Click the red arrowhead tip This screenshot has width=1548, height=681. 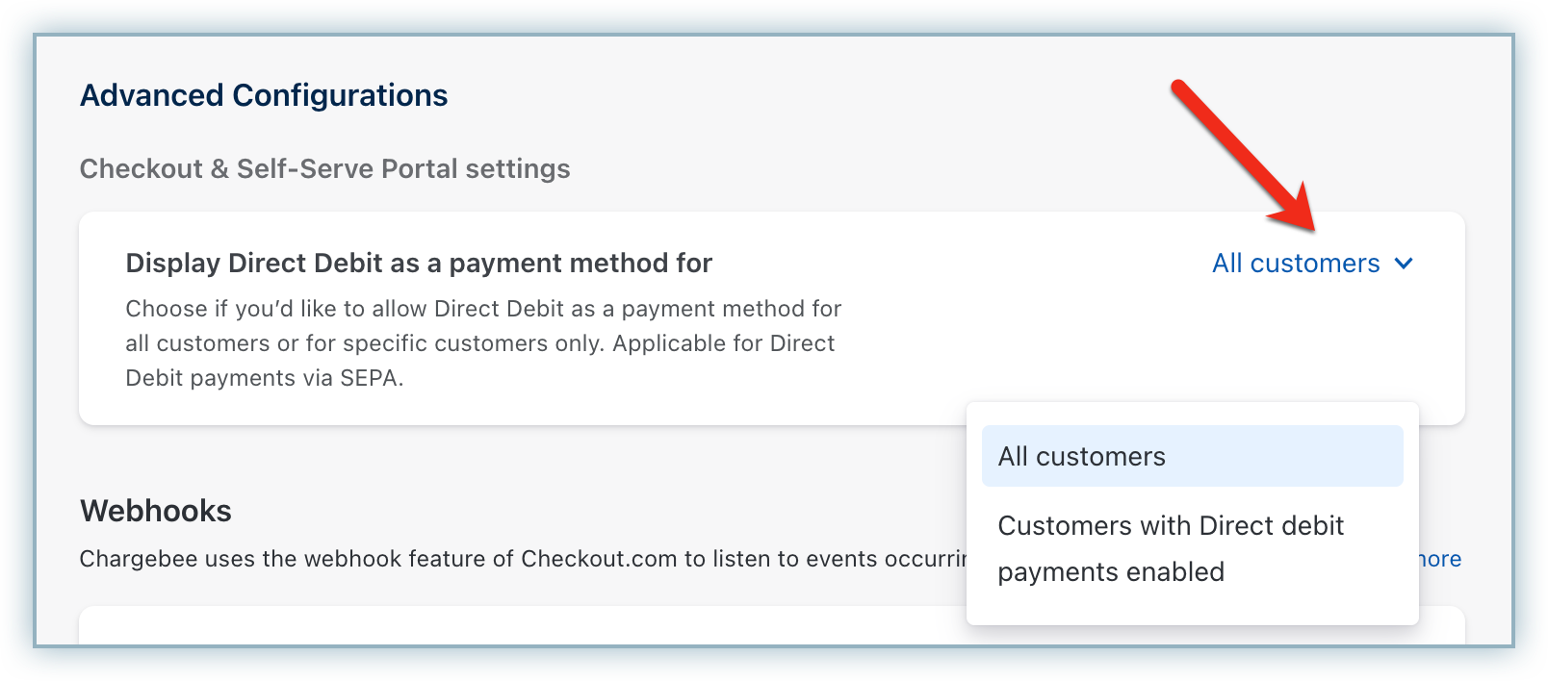[x=1311, y=229]
